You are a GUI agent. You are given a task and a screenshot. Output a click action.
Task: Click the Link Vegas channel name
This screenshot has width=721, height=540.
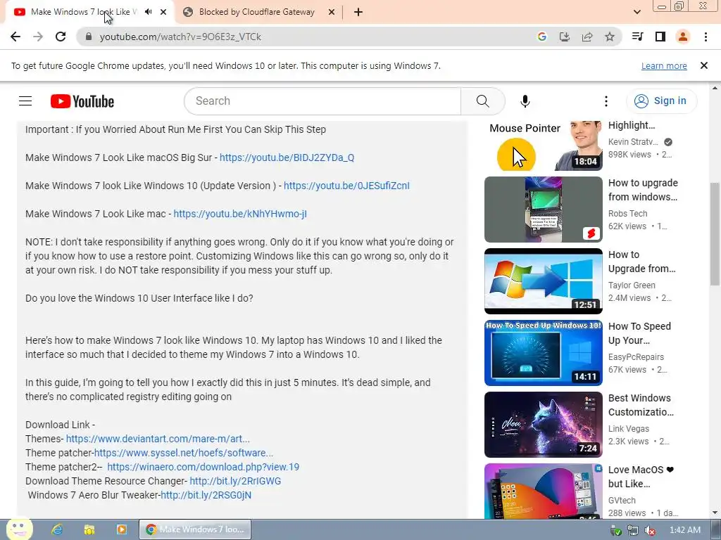pyautogui.click(x=629, y=428)
